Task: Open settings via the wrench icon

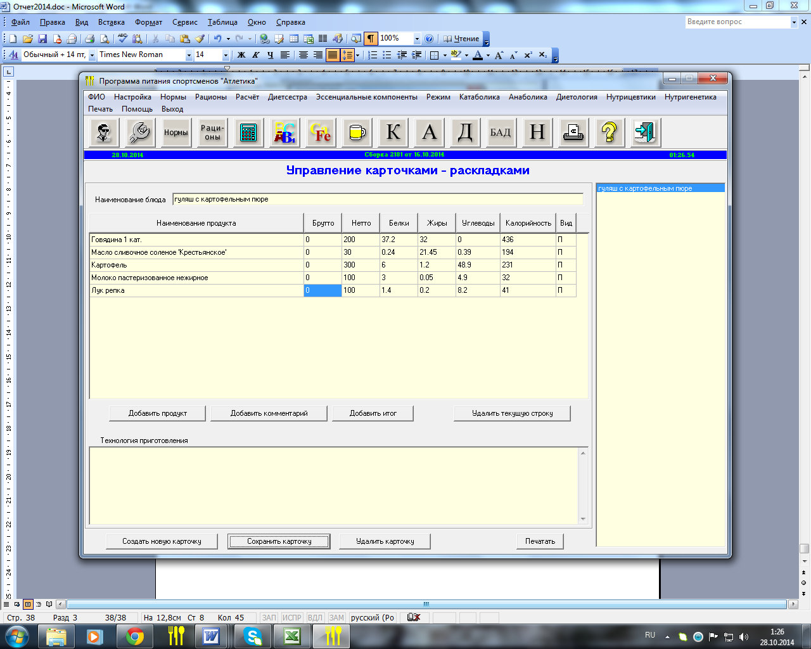Action: tap(139, 132)
